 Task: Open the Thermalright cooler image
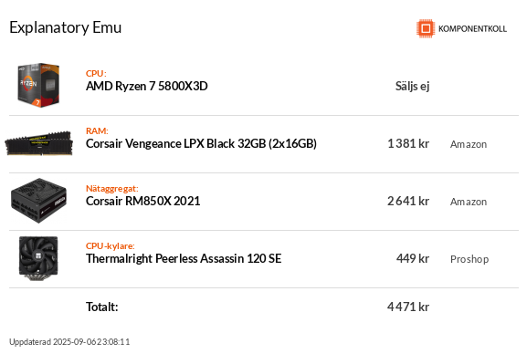pos(38,258)
